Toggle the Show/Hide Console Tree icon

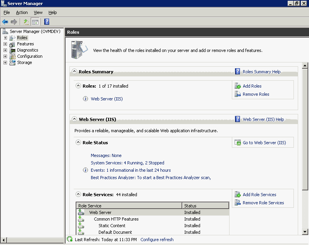click(x=35, y=22)
